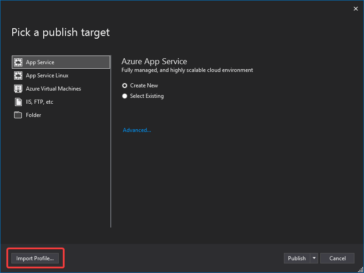Choose the Select Existing radio option

[x=125, y=96]
